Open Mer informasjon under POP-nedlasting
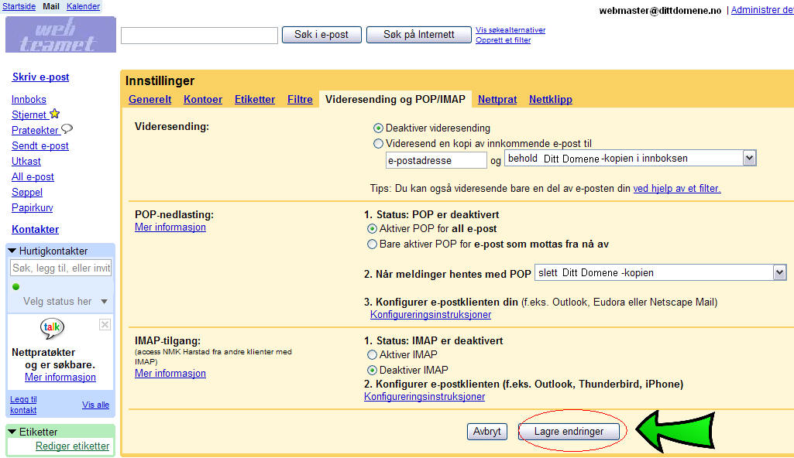This screenshot has width=794, height=458. [170, 227]
